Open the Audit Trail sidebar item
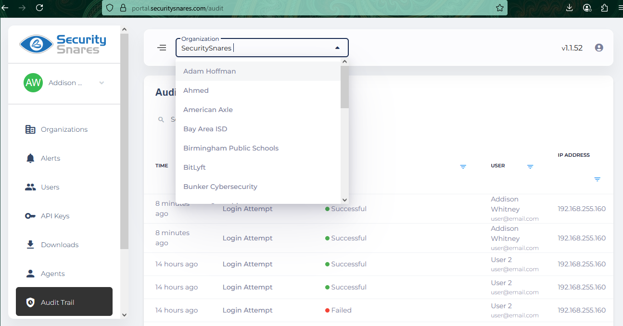This screenshot has height=326, width=623. pyautogui.click(x=64, y=301)
